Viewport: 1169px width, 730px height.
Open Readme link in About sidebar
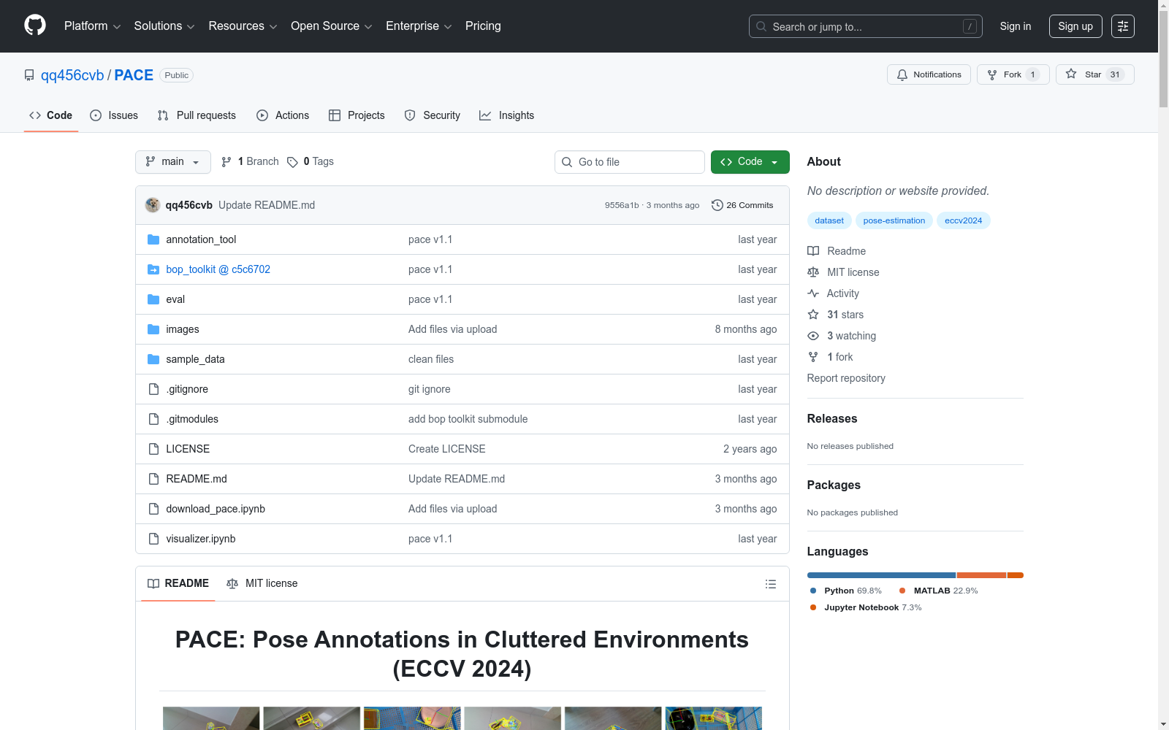pyautogui.click(x=837, y=251)
